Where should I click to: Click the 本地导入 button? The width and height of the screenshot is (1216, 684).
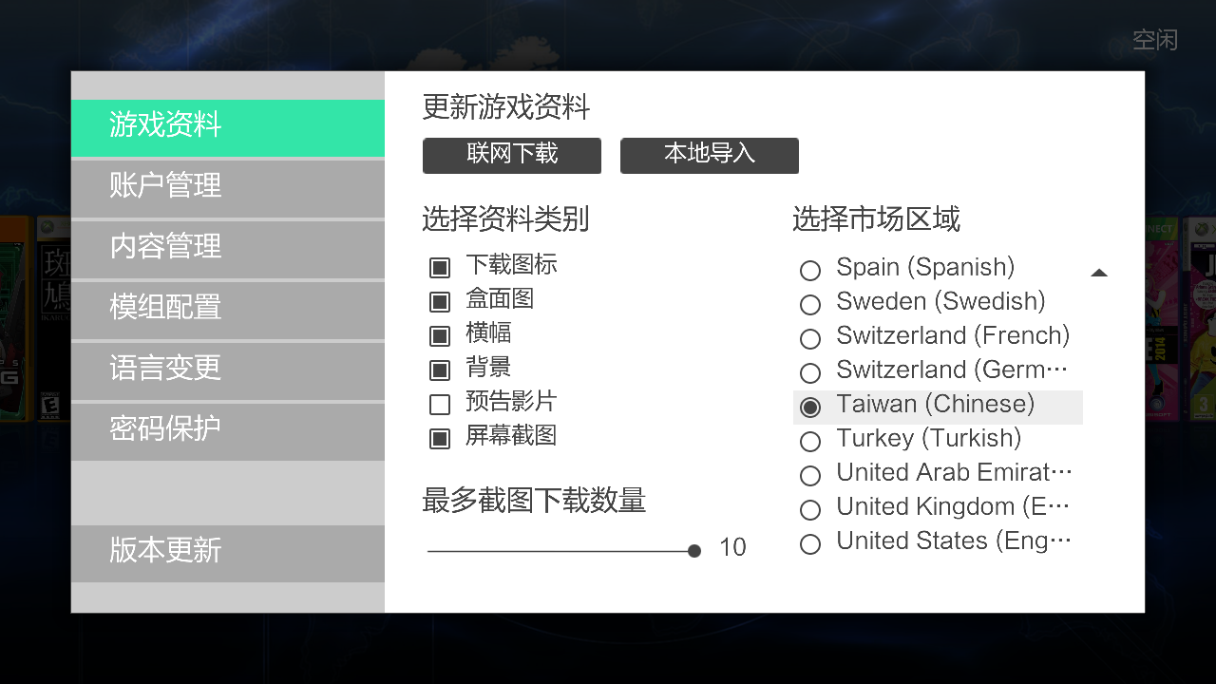710,156
